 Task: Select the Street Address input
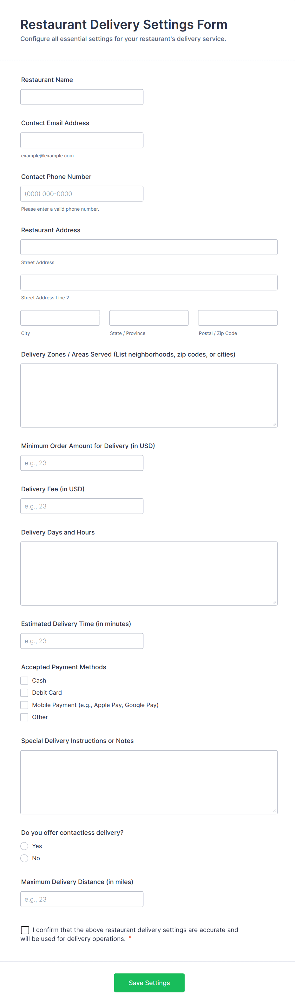pyautogui.click(x=148, y=247)
